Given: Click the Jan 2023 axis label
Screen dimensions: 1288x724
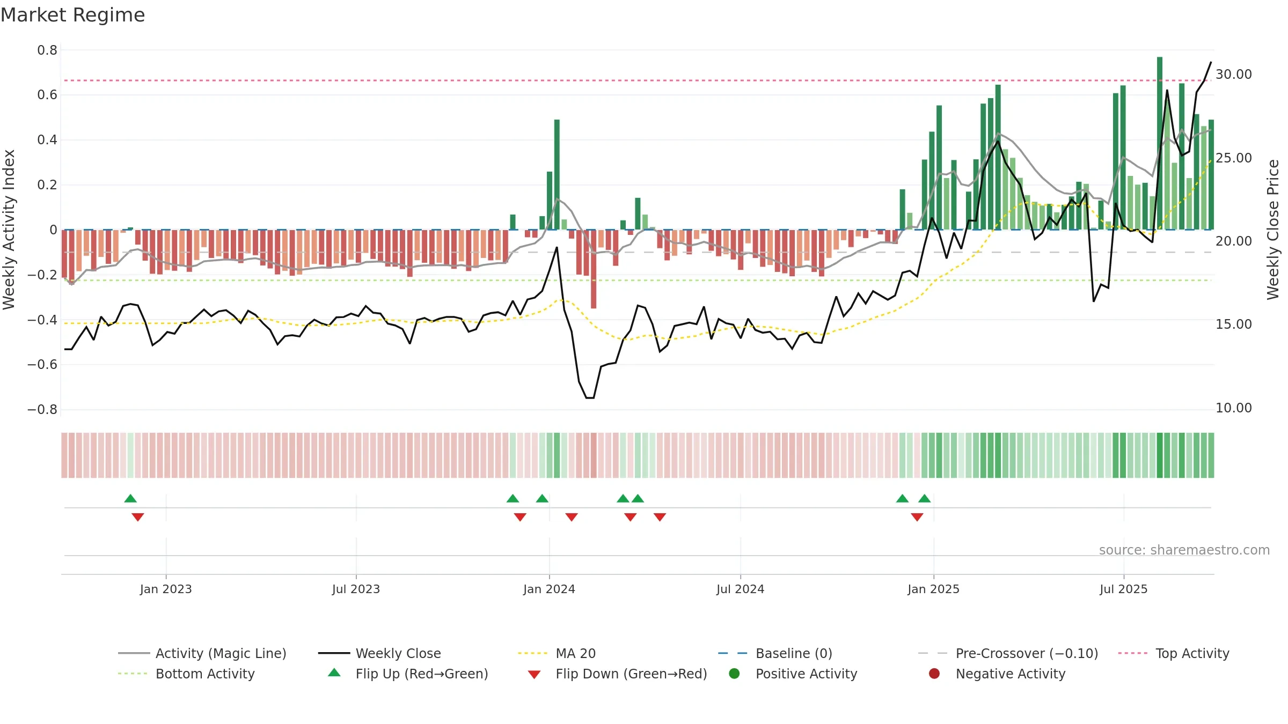Looking at the screenshot, I should [x=166, y=589].
